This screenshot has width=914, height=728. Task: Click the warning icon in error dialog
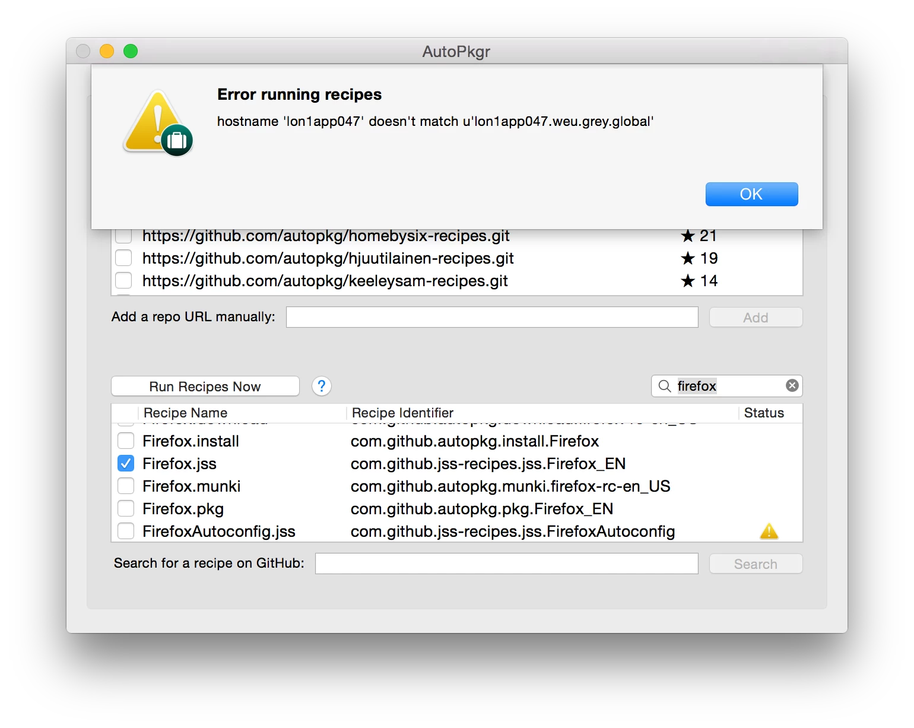[158, 123]
